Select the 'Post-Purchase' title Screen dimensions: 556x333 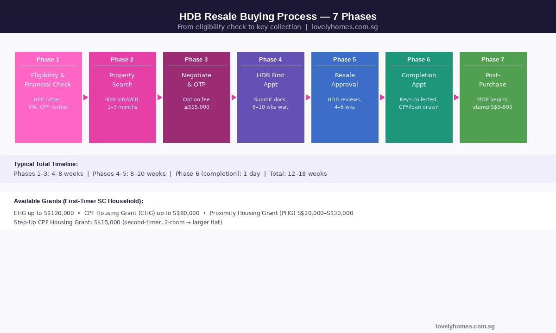[x=493, y=80]
